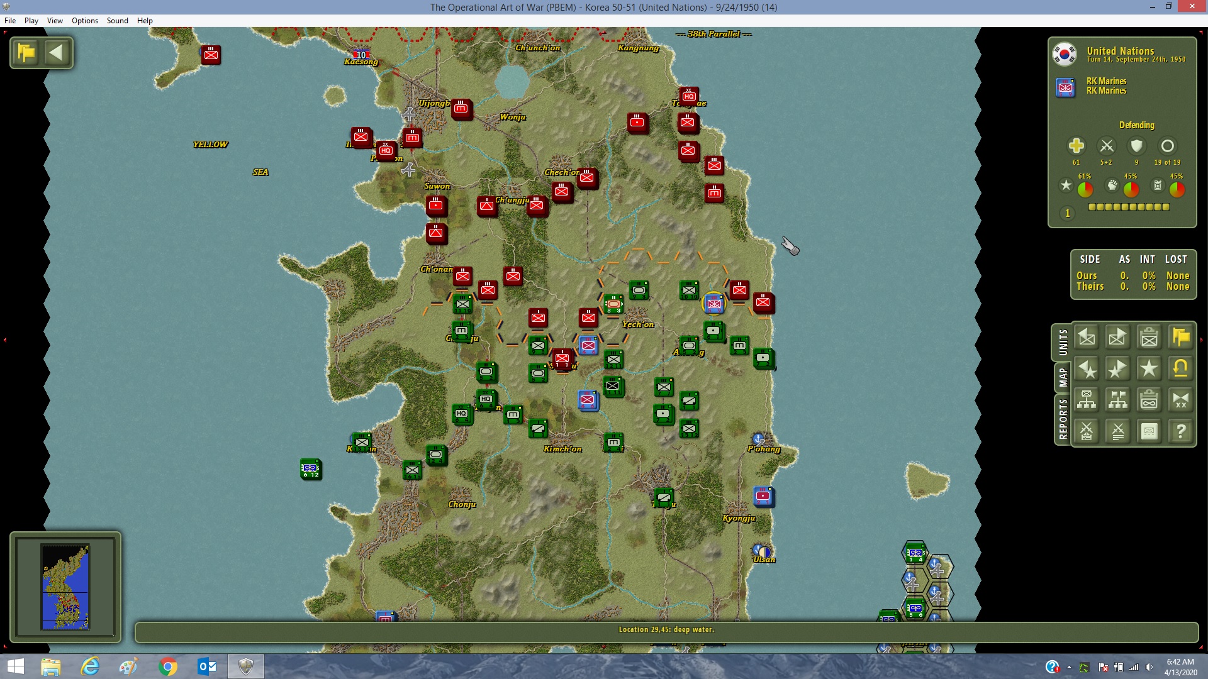Click the minimap overview of Korea
The image size is (1208, 679).
(x=65, y=587)
